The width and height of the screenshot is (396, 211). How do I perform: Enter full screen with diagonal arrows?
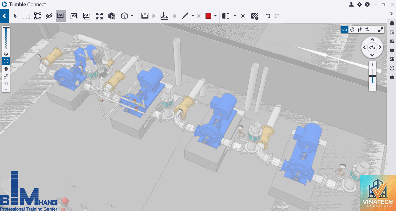(x=381, y=30)
